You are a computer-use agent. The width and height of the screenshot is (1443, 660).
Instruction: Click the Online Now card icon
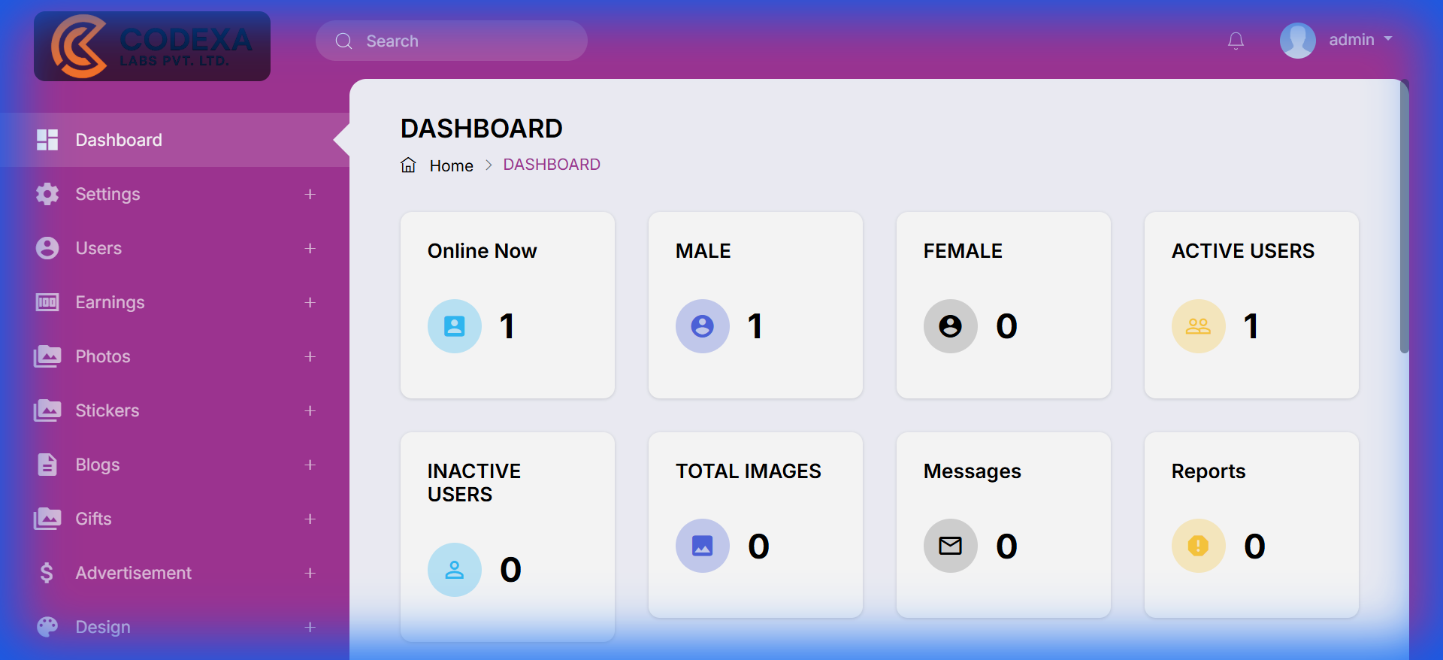click(x=455, y=326)
